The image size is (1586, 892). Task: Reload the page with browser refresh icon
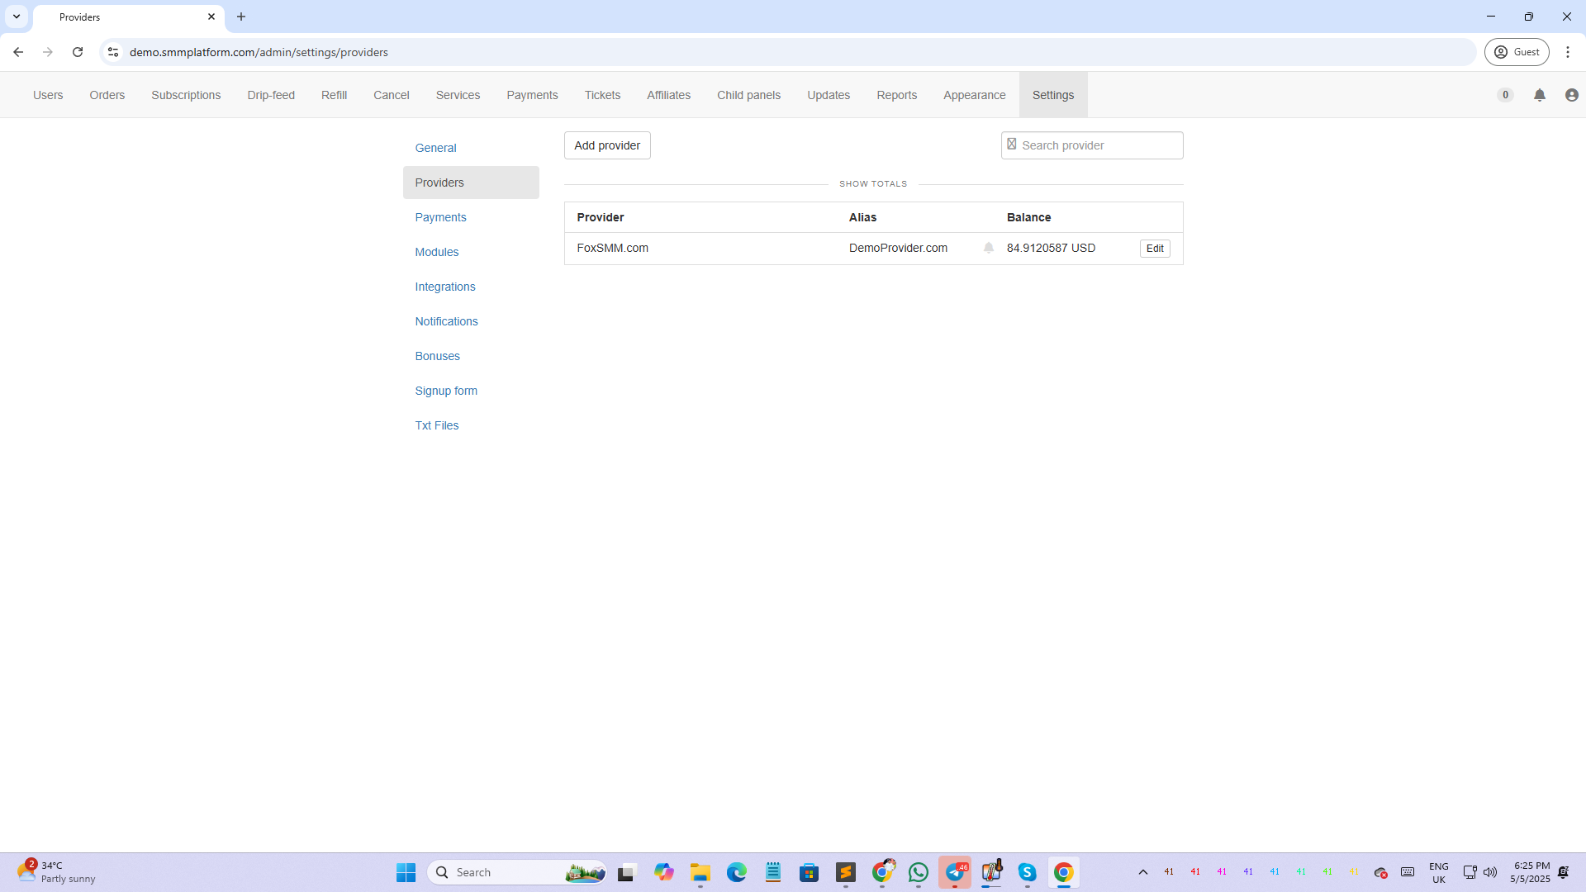(x=78, y=52)
